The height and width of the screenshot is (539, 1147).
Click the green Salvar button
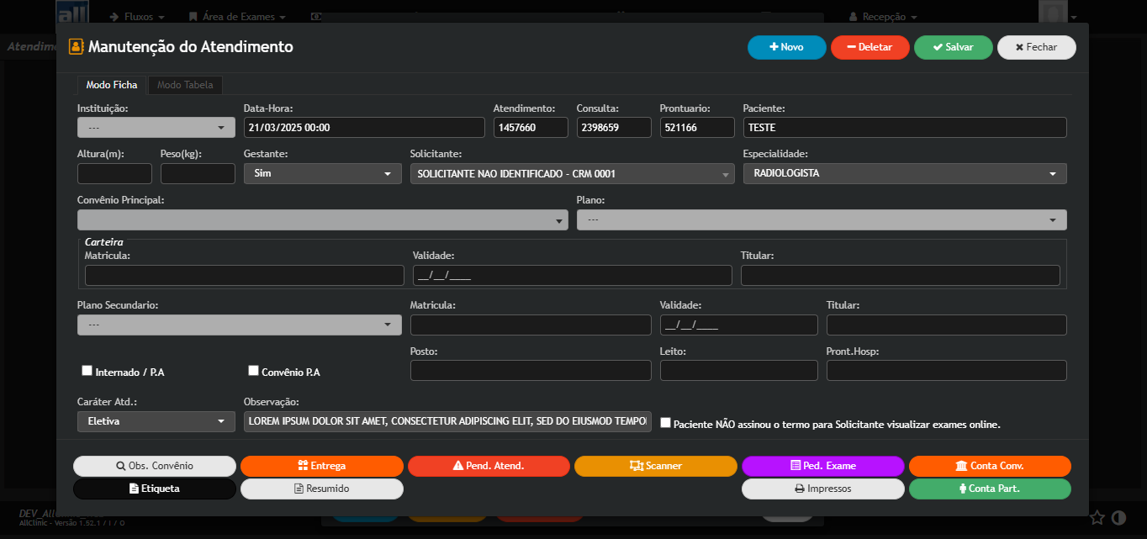click(x=953, y=48)
